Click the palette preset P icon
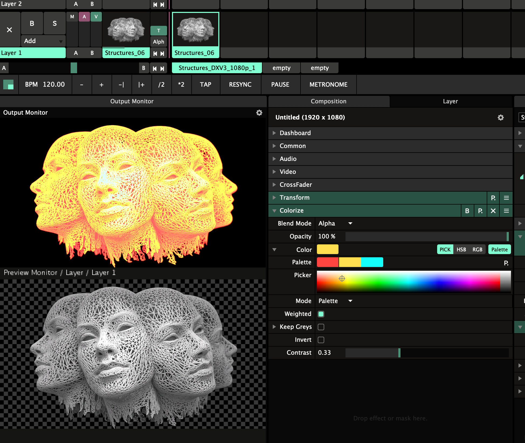The width and height of the screenshot is (525, 443). (x=506, y=263)
